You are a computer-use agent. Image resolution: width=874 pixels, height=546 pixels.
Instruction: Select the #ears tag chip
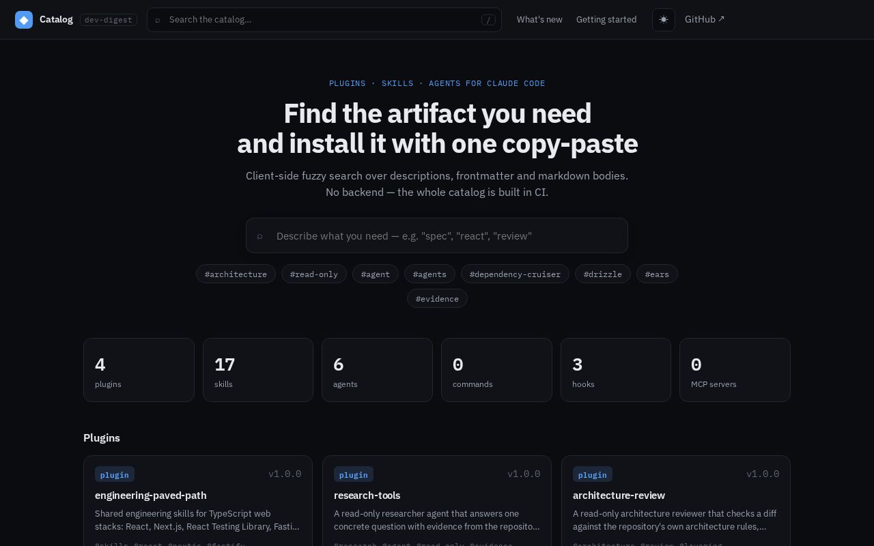pyautogui.click(x=657, y=274)
